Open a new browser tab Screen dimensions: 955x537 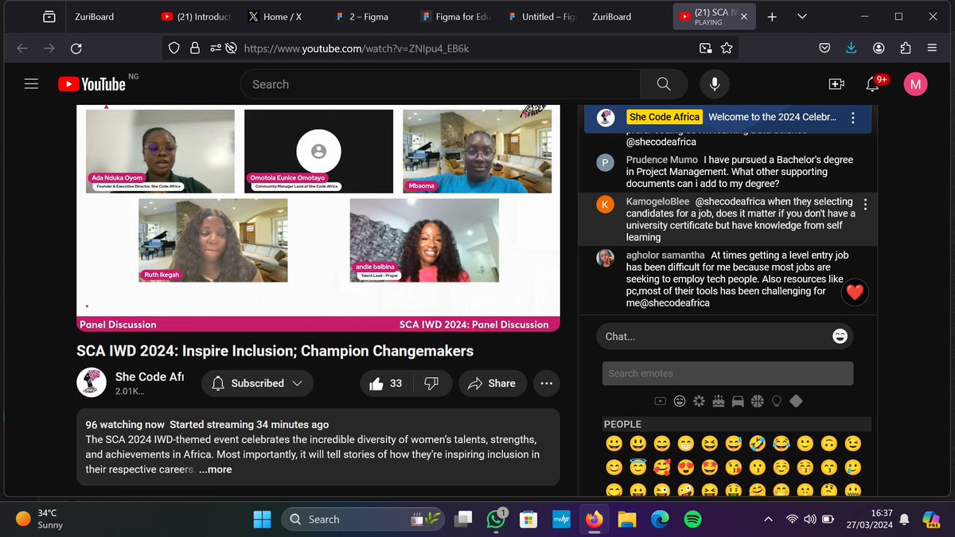(x=772, y=16)
